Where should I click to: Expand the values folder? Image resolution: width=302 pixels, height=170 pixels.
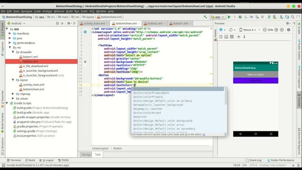tap(13, 99)
